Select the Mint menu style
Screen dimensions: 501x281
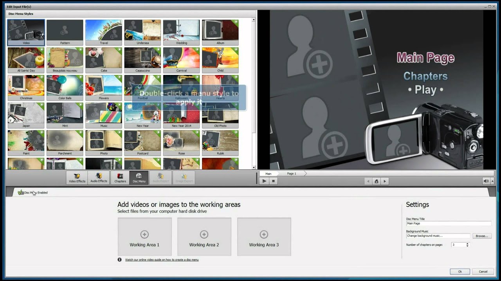(x=65, y=116)
